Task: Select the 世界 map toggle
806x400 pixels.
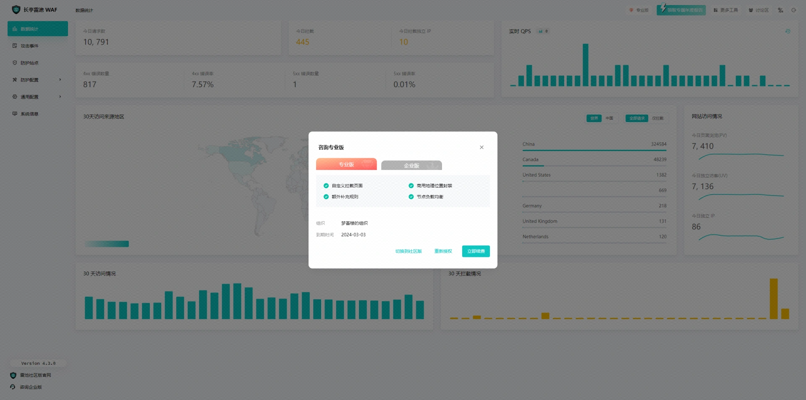Action: click(x=594, y=118)
